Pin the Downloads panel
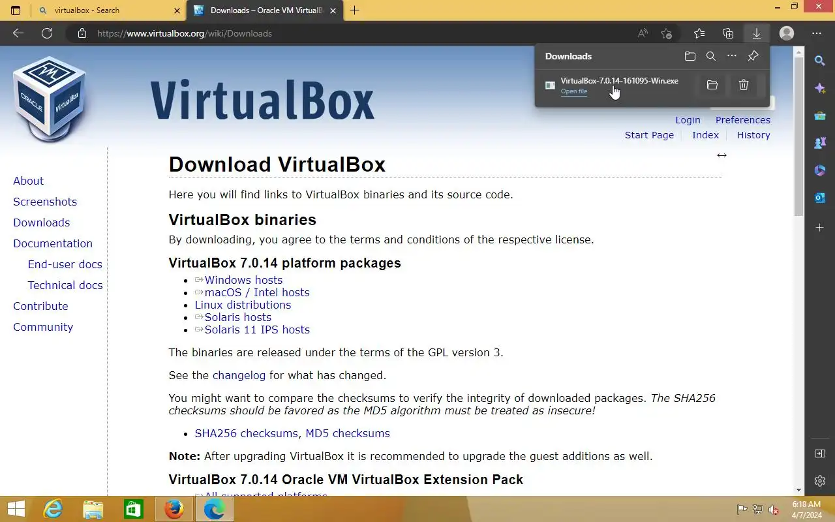Screen dimensions: 835x522 pyautogui.click(x=753, y=56)
